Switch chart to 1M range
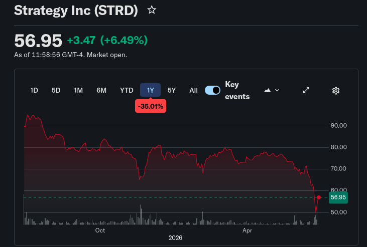Viewport: 367px width, 247px height. 78,90
